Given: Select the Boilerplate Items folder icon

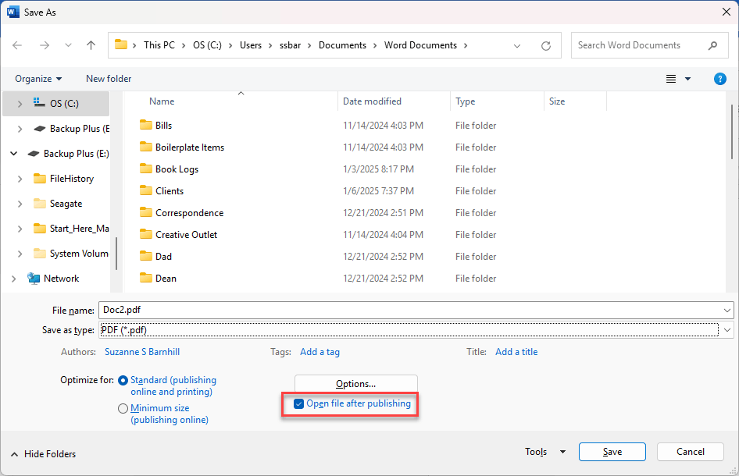Looking at the screenshot, I should (x=146, y=147).
